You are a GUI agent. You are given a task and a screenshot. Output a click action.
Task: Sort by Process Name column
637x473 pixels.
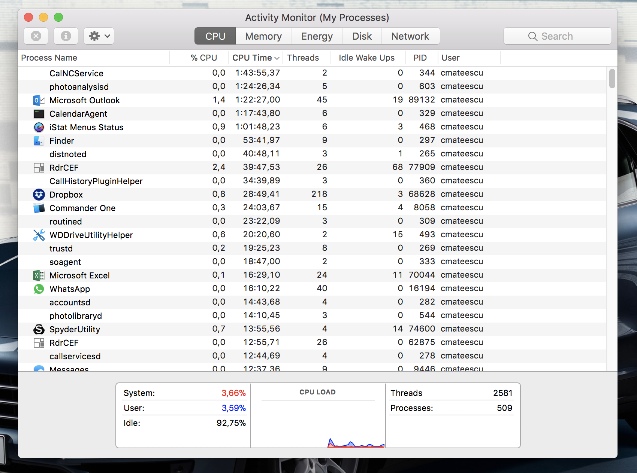click(x=94, y=58)
